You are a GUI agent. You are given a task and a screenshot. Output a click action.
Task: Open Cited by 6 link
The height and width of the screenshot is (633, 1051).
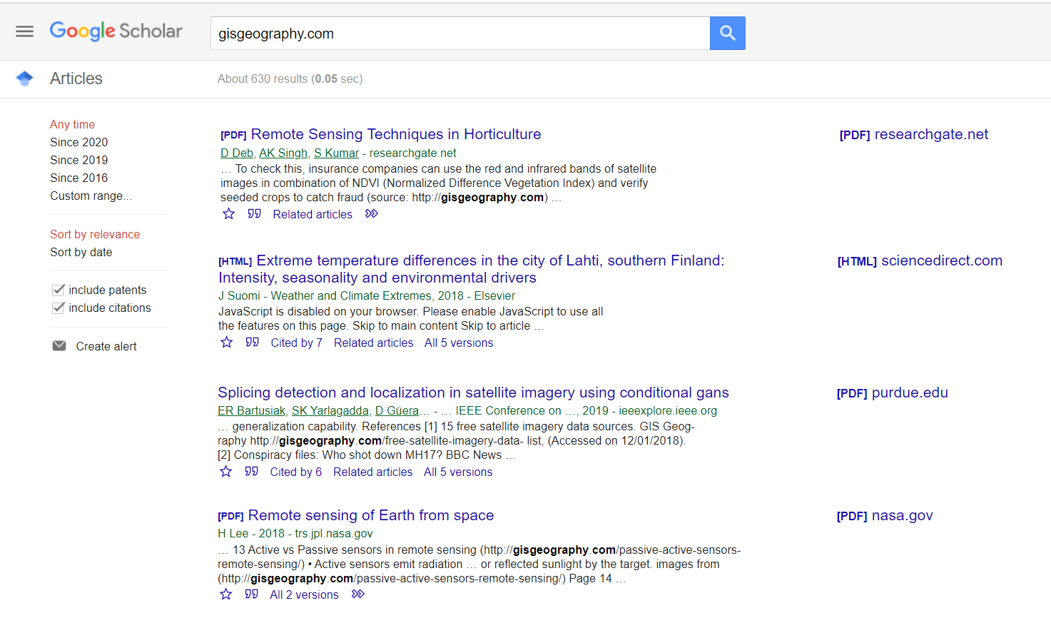[x=296, y=472]
